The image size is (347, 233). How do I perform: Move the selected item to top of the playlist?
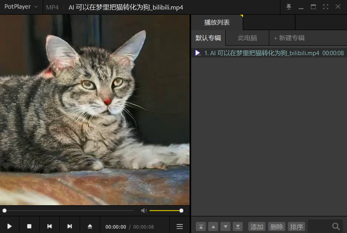(201, 227)
